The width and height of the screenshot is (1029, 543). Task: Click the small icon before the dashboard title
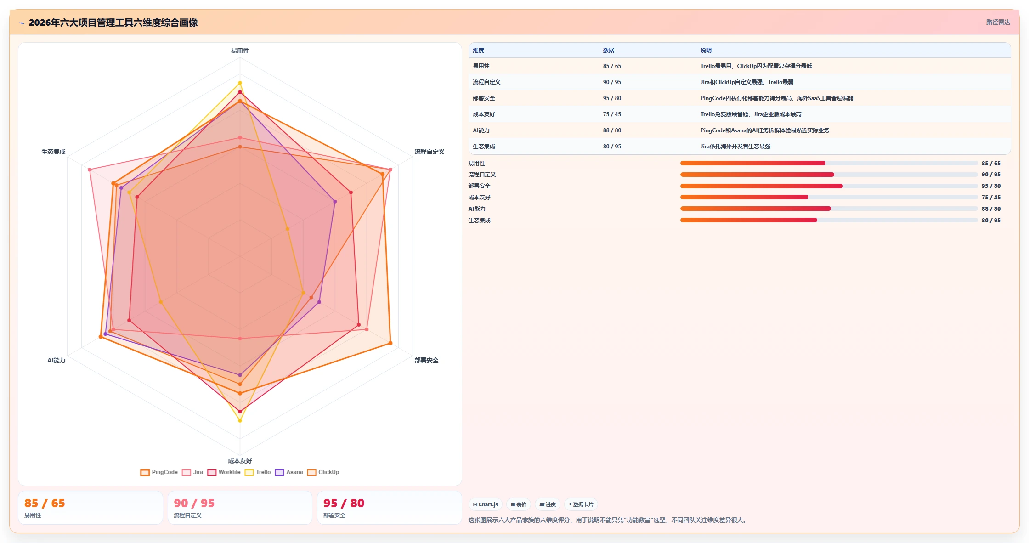[22, 23]
